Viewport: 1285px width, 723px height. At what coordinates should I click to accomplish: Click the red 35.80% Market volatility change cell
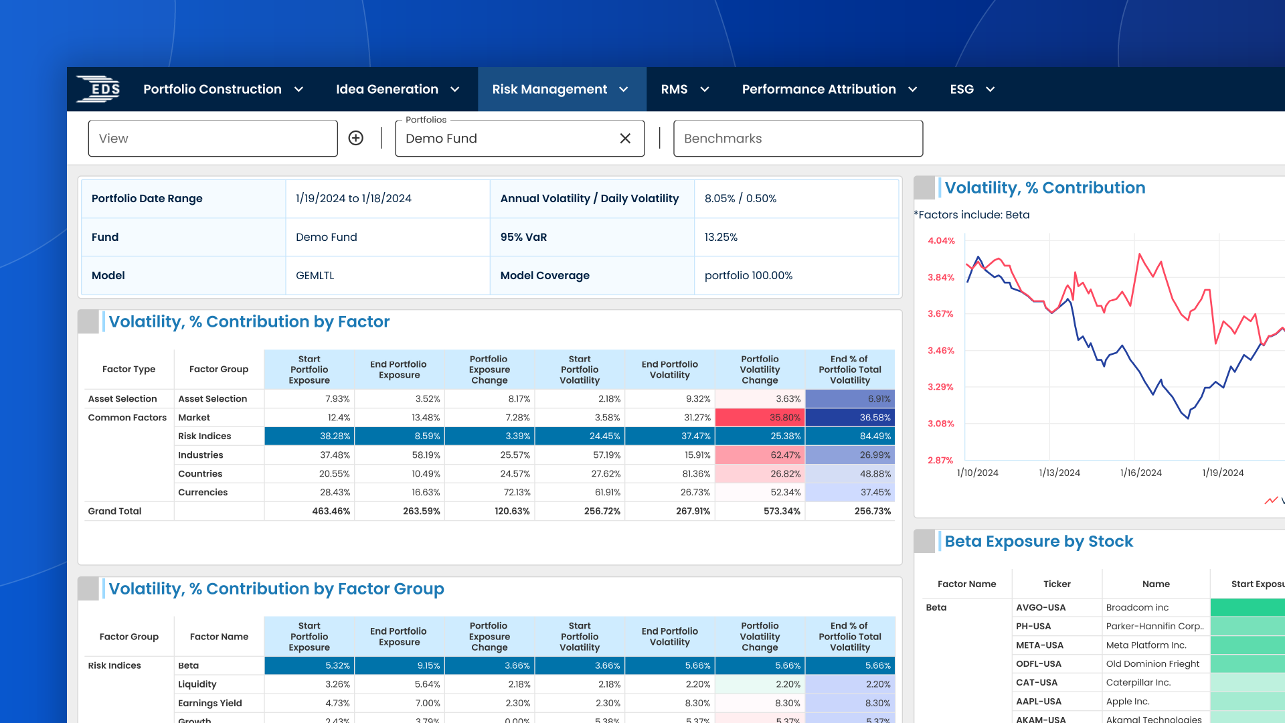pyautogui.click(x=760, y=417)
